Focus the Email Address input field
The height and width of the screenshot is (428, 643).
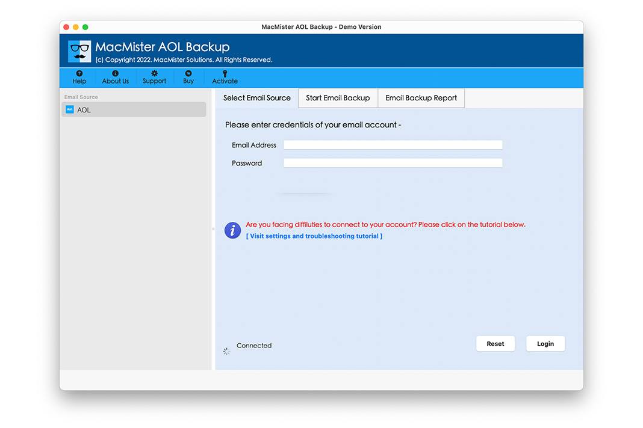coord(393,145)
